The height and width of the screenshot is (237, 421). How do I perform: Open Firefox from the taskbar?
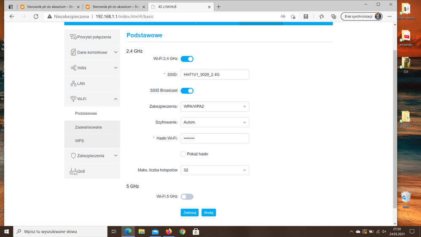[169, 232]
